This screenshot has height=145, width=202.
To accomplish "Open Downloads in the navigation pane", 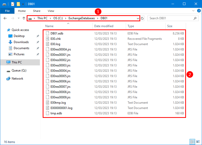I will point(21,42).
